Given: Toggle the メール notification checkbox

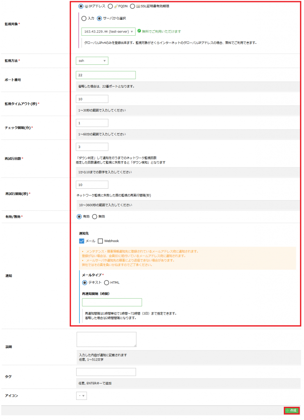Looking at the screenshot, I should [x=82, y=241].
